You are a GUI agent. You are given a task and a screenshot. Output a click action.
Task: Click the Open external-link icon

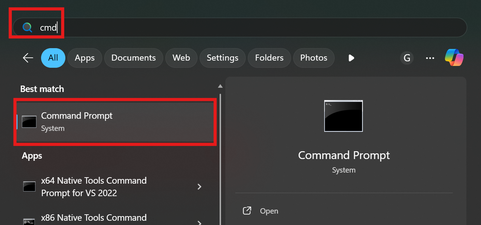click(247, 211)
